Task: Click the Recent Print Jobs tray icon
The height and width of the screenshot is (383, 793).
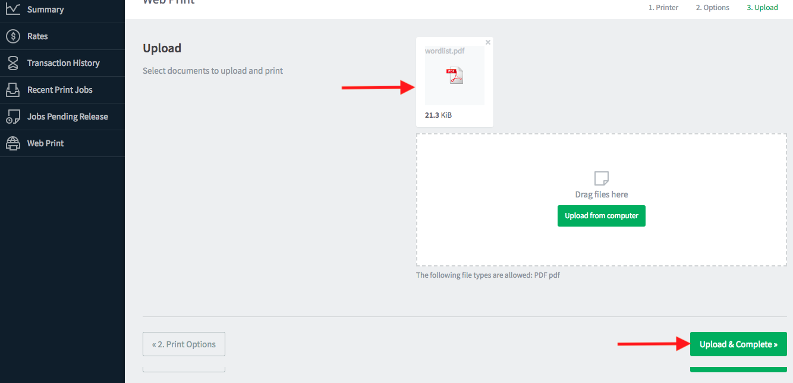Action: coord(12,90)
